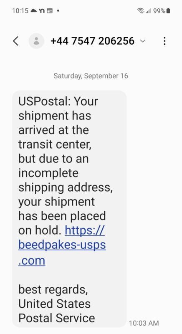Viewport: 182px width, 334px height.
Task: Tap the second notification icon after the cloud
Action: coord(41,11)
